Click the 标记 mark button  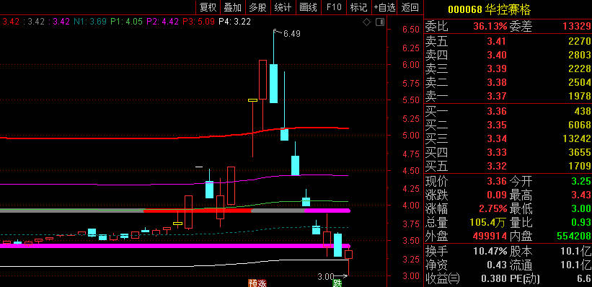[x=358, y=6]
